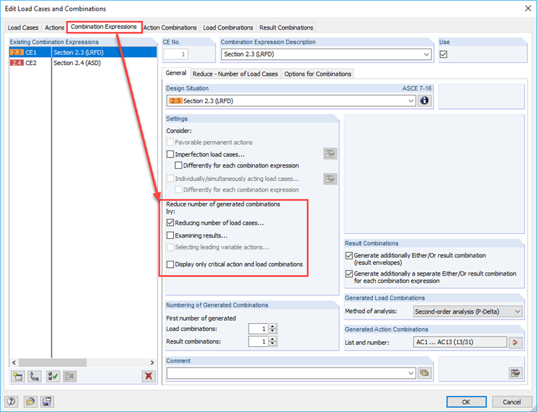
Task: Click the existing expressions horizontal scrollbar thumb
Action: tap(52, 363)
